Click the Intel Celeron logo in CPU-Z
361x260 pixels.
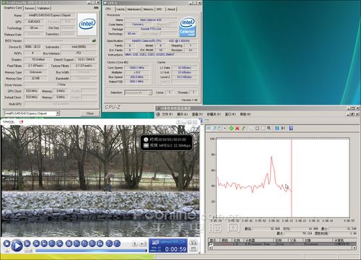[187, 27]
